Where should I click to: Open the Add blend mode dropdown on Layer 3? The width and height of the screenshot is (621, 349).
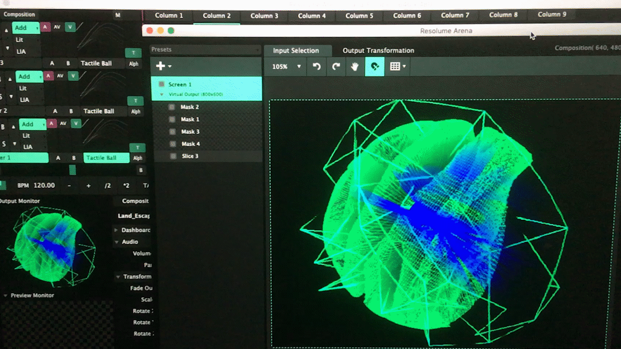[x=26, y=28]
